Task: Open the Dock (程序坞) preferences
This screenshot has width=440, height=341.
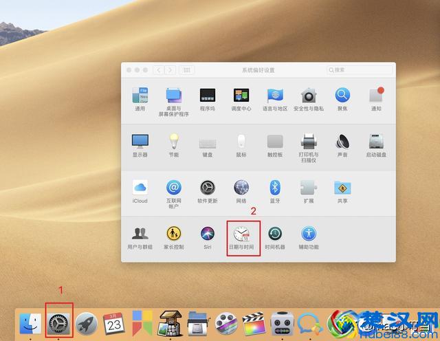Action: point(208,99)
